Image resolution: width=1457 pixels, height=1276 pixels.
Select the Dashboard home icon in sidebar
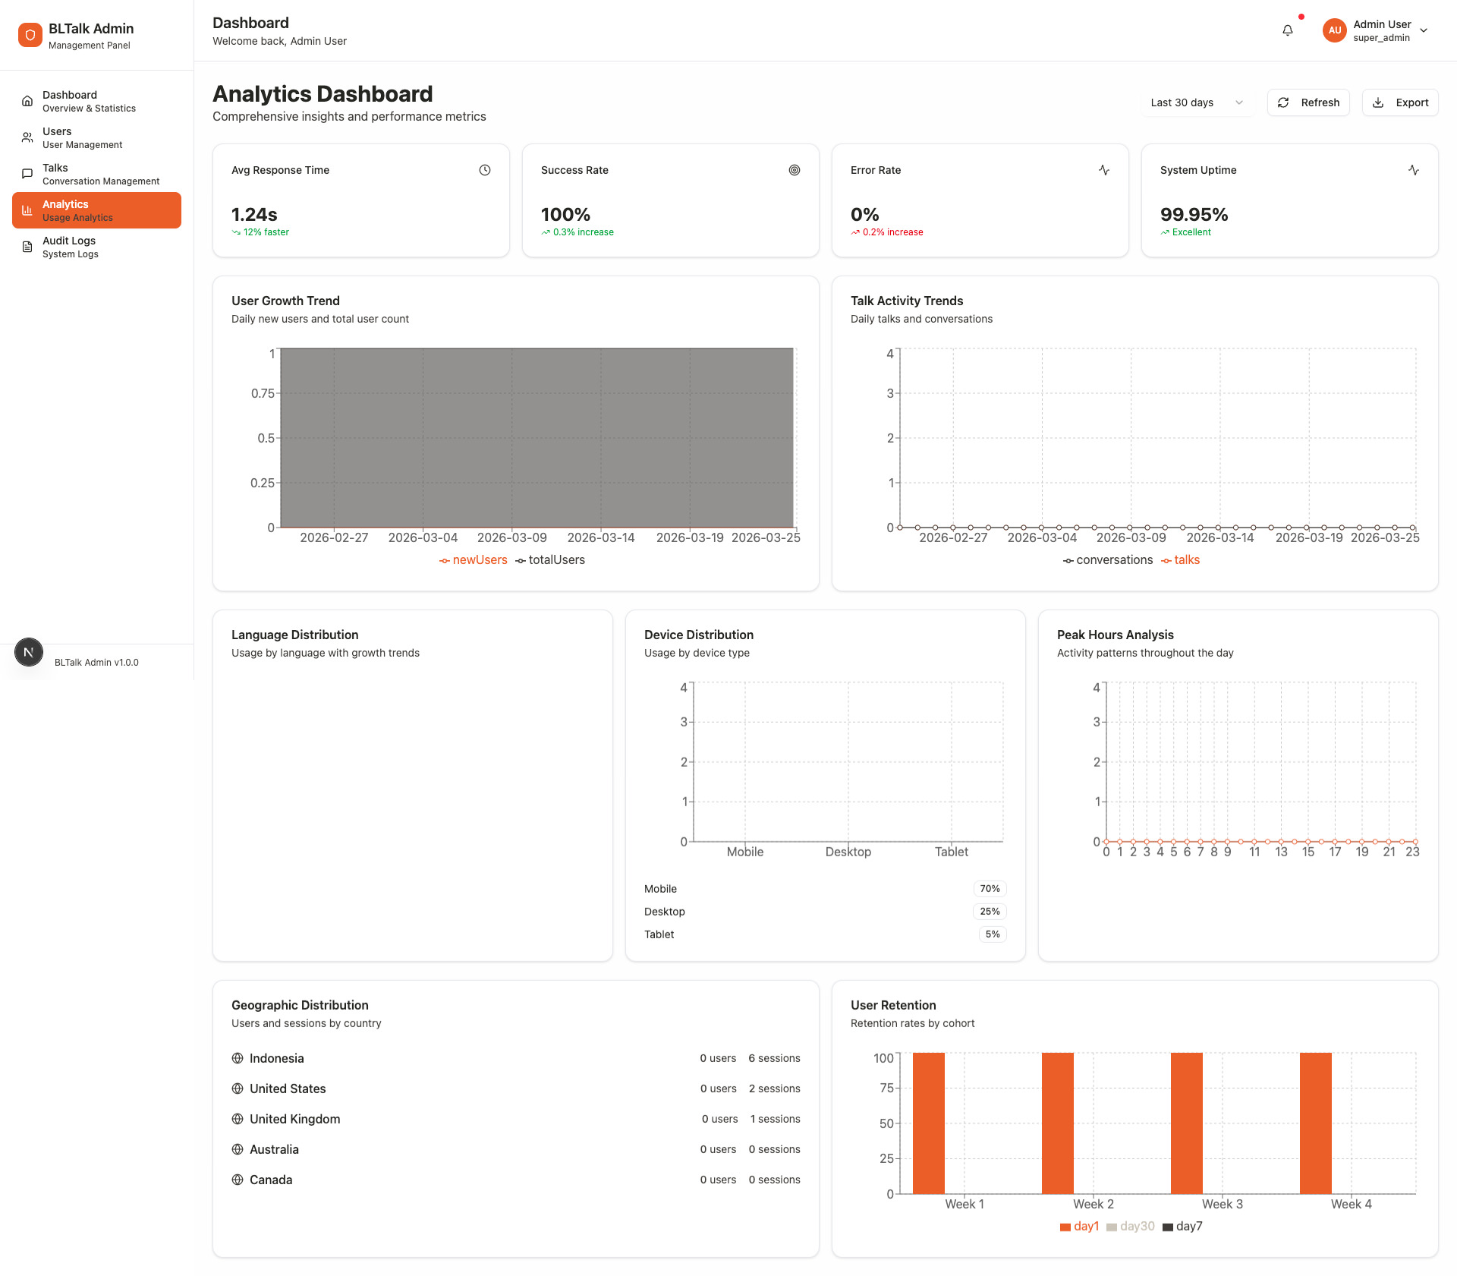click(27, 100)
